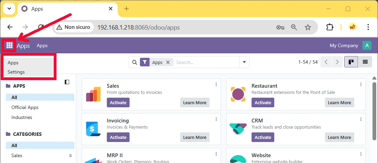Viewport: 378px width, 163px height.
Task: Open search options dropdown arrow
Action: (244, 62)
